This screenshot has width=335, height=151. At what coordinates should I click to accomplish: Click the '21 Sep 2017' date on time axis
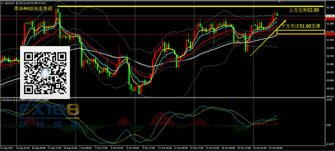(7, 148)
